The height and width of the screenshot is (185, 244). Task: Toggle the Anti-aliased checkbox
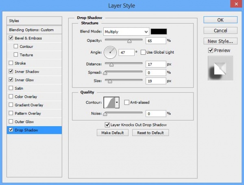tap(126, 102)
